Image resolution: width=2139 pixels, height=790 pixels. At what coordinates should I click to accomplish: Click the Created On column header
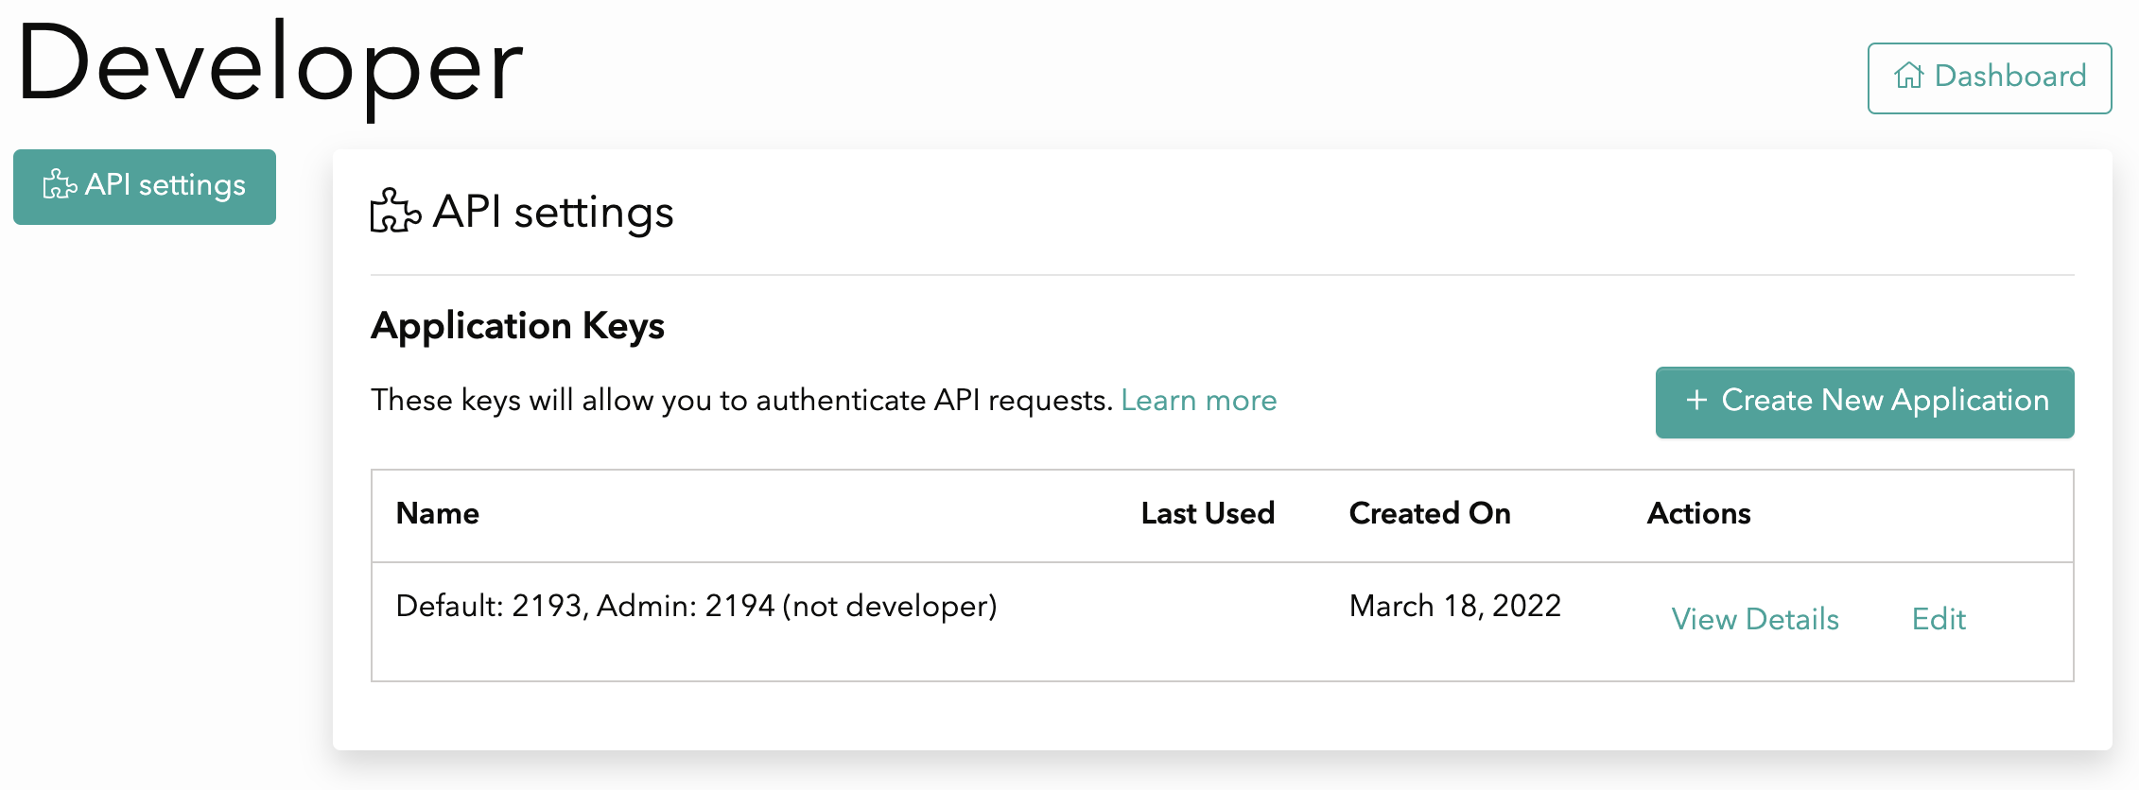coord(1430,513)
